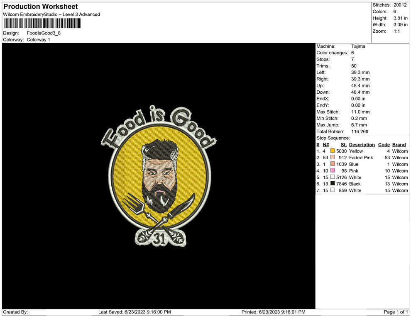The image size is (411, 316).
Task: Click the 'Code' column header
Action: pyautogui.click(x=384, y=145)
